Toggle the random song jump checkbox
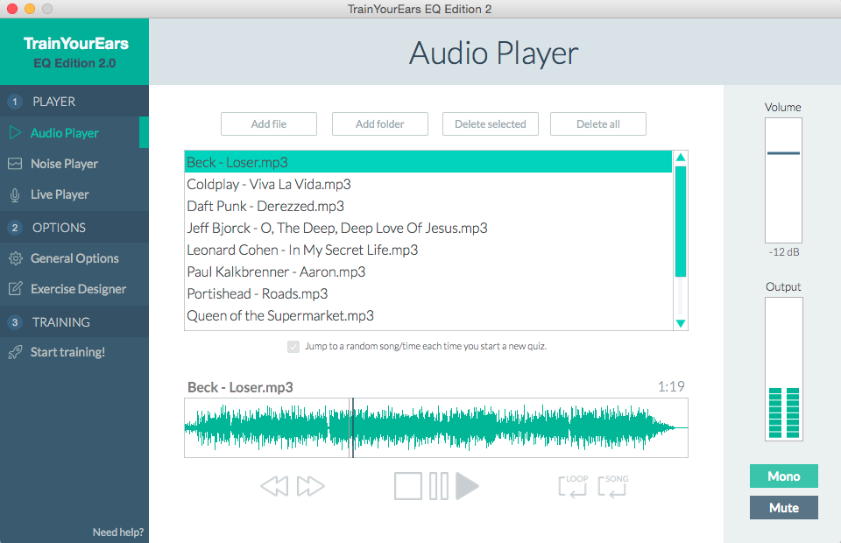 pyautogui.click(x=293, y=347)
